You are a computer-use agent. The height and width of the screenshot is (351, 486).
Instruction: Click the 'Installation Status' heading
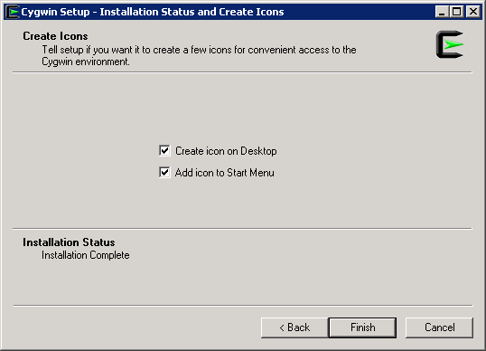coord(69,242)
